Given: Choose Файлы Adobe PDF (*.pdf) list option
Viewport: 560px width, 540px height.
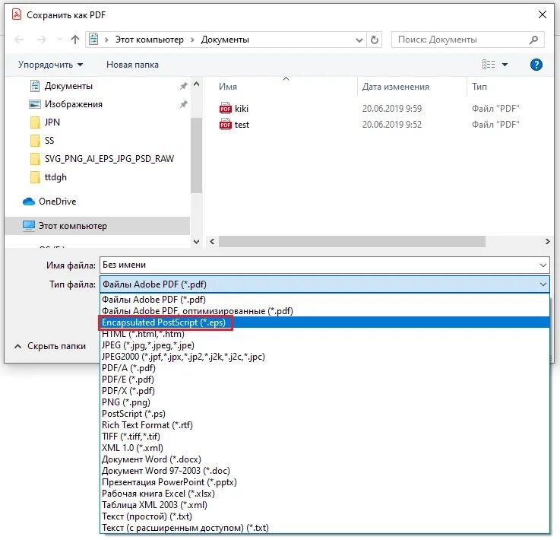Looking at the screenshot, I should (x=324, y=300).
